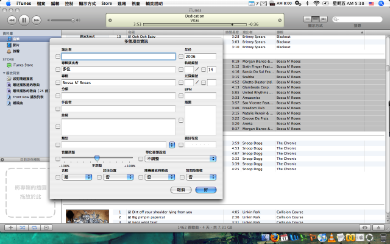
Task: Open the Top 25 most played playlist
Action: tap(30, 91)
